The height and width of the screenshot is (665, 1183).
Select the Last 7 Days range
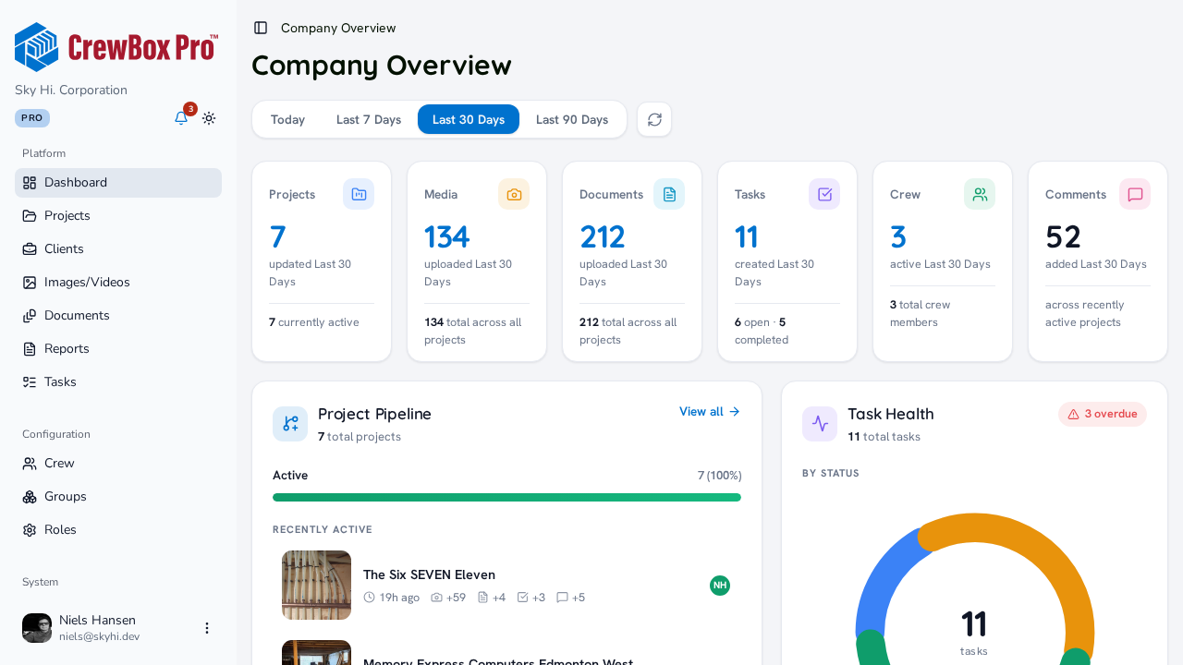point(369,119)
